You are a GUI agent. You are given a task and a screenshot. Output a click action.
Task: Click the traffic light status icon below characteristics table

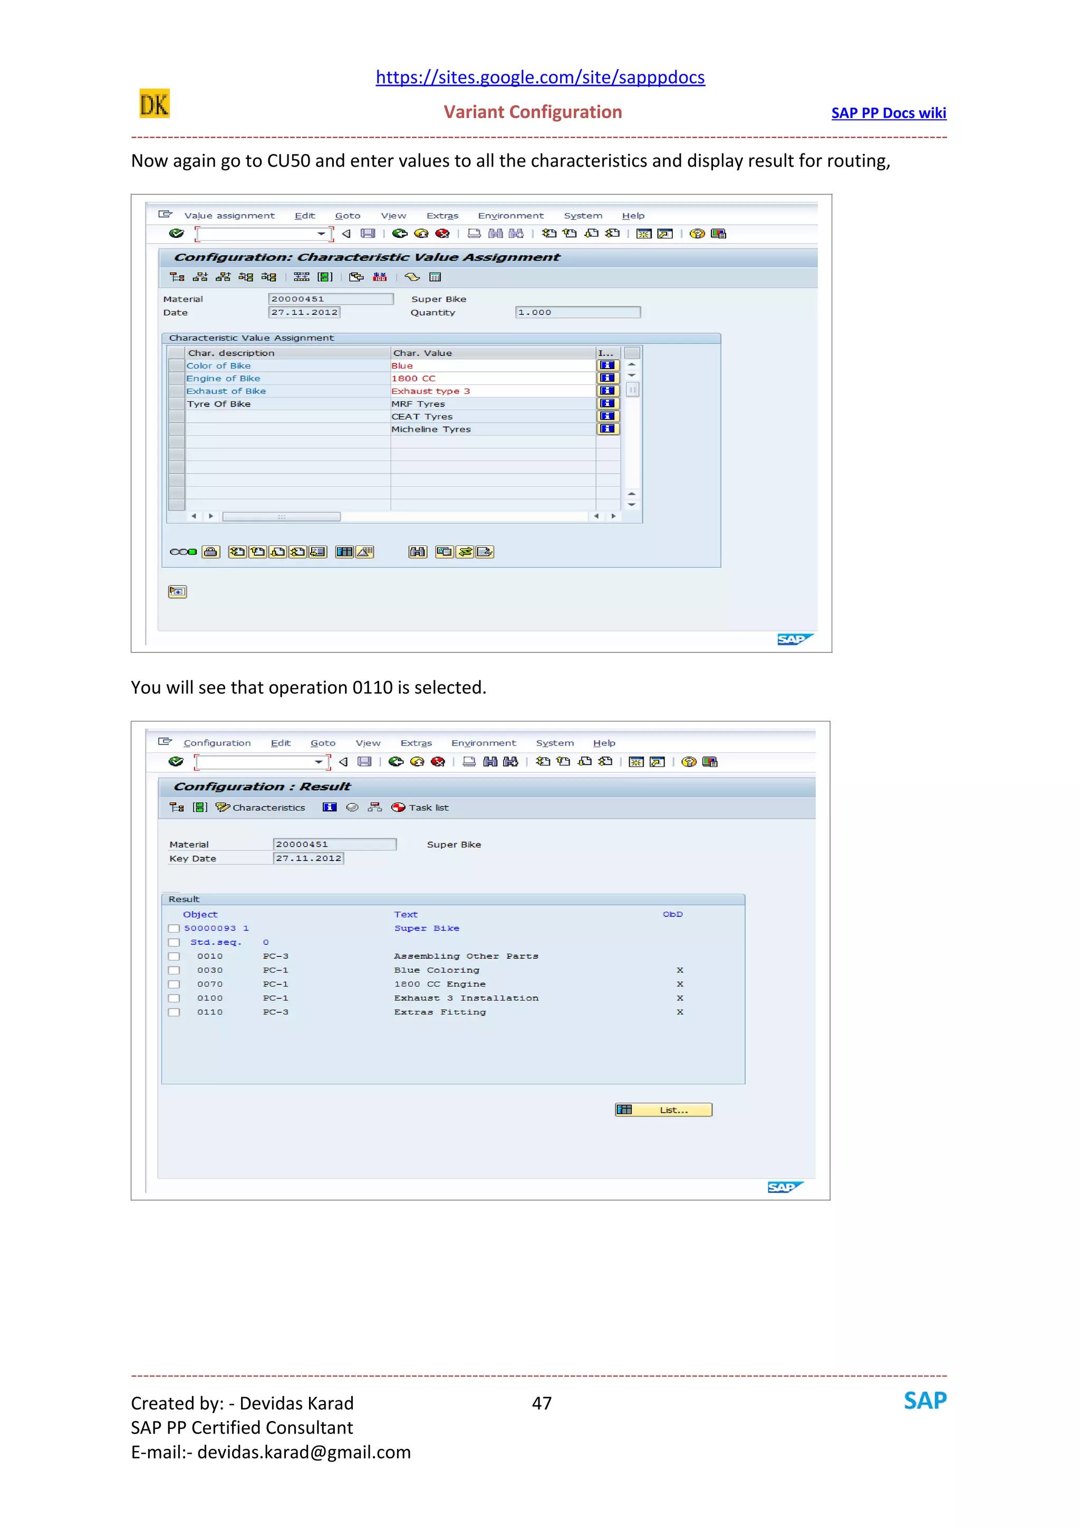(183, 552)
